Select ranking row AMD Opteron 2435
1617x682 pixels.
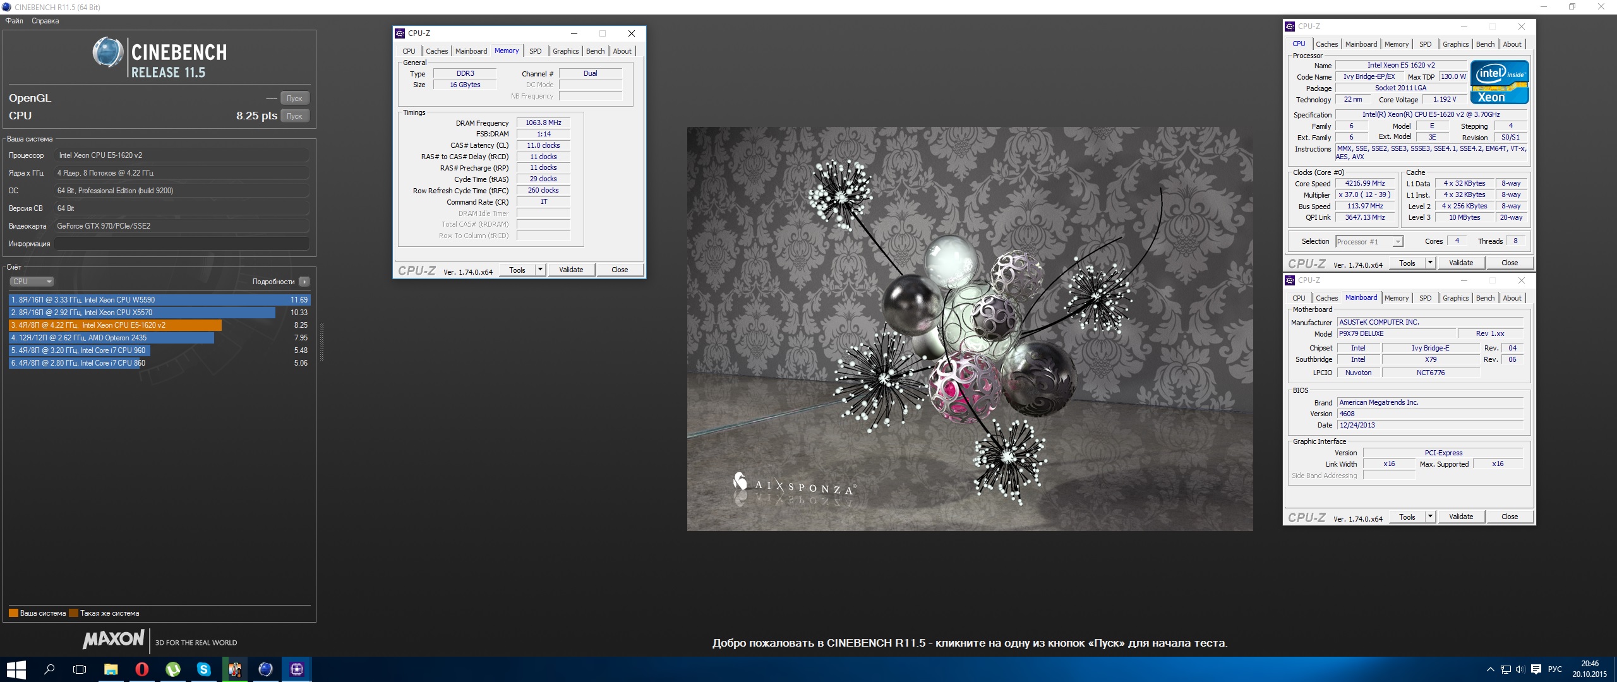(x=159, y=338)
